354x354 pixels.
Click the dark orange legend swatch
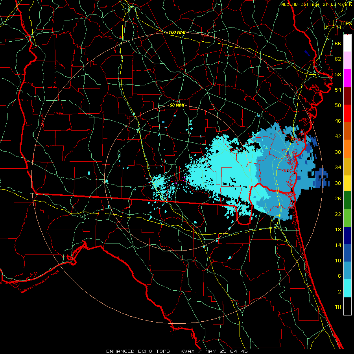point(347,131)
